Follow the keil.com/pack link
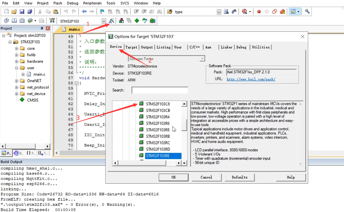Image resolution: width=344 pixels, height=212 pixels. coord(251,79)
